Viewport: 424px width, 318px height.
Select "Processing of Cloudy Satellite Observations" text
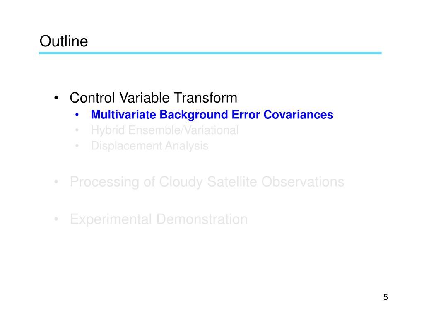pos(207,182)
